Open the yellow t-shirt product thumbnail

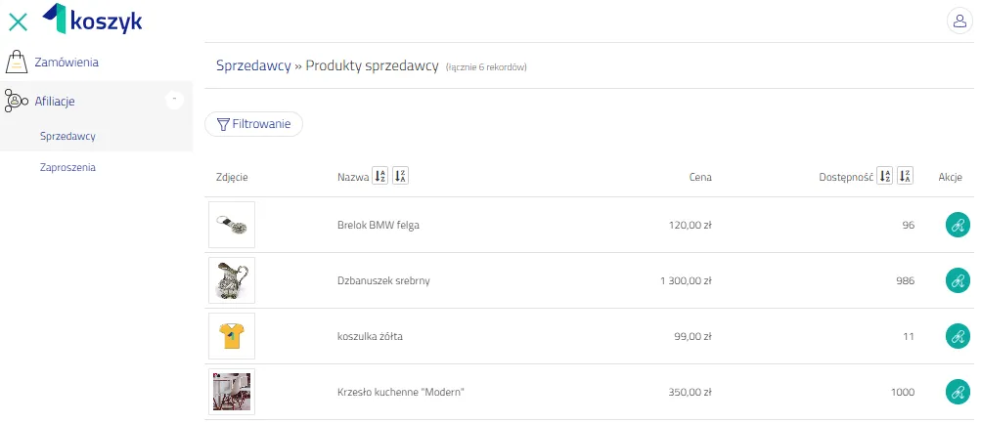pos(232,336)
